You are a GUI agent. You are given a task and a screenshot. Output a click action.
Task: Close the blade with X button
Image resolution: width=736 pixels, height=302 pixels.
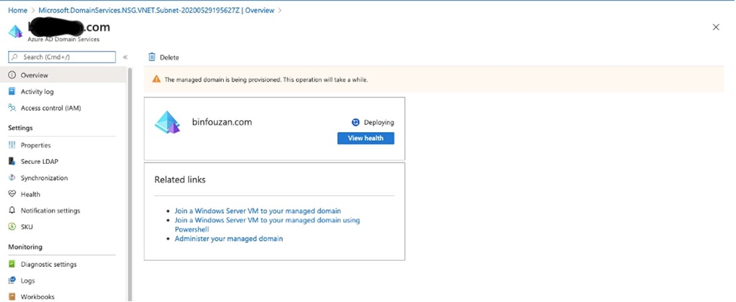[x=716, y=27]
